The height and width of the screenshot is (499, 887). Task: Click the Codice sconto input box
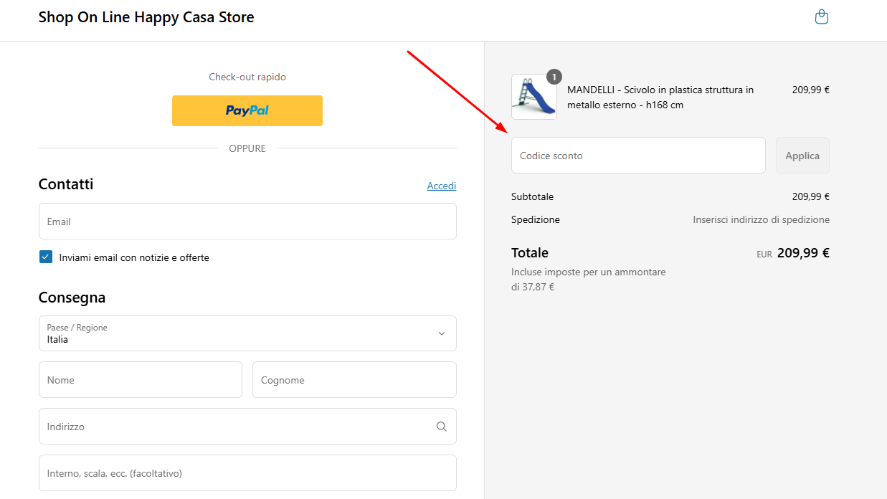[x=637, y=156]
